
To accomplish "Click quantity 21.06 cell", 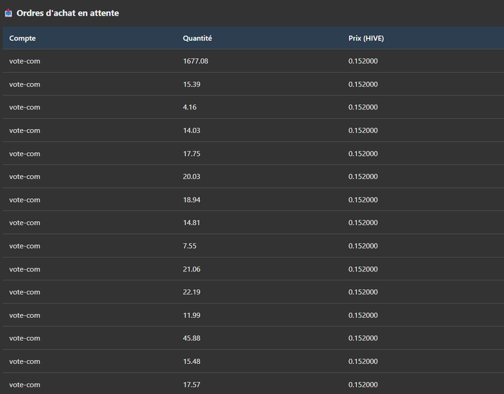I will 192,269.
